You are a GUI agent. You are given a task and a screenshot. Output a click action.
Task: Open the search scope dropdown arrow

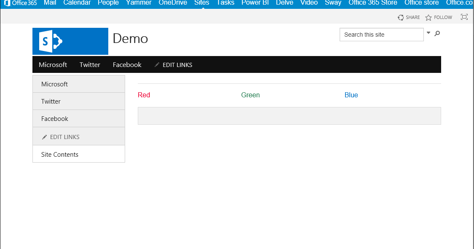point(428,32)
